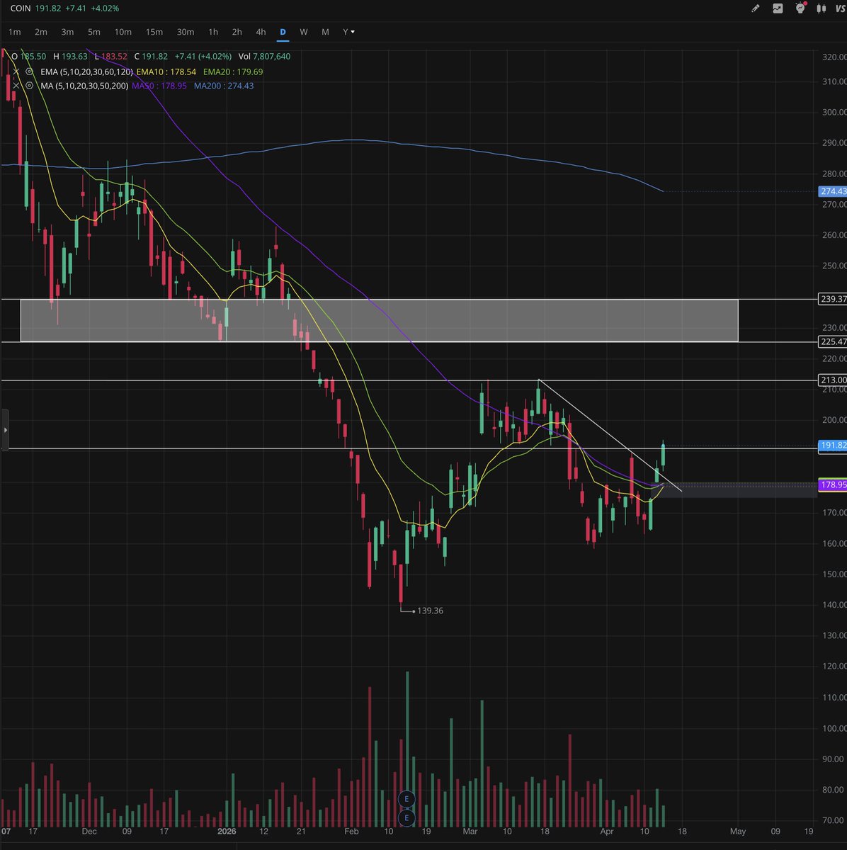The width and height of the screenshot is (847, 850).
Task: Open the chart indicators icon
Action: tap(778, 8)
